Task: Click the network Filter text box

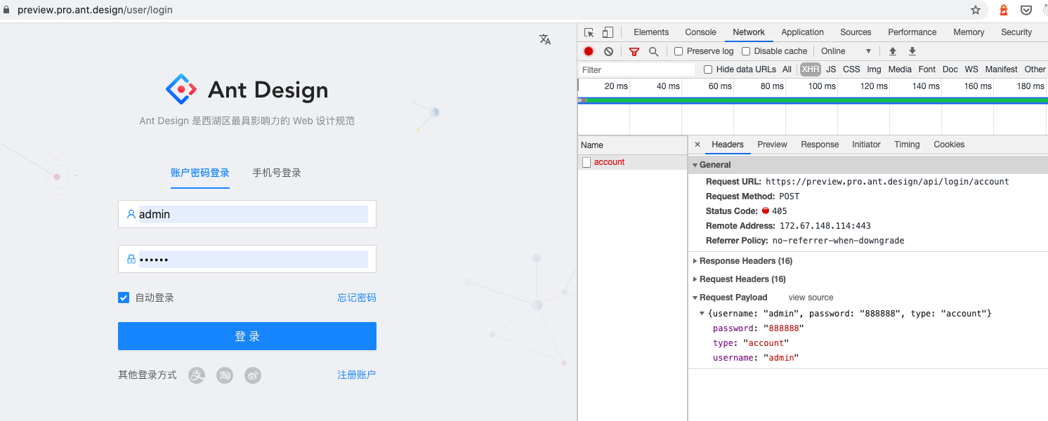Action: click(x=637, y=69)
